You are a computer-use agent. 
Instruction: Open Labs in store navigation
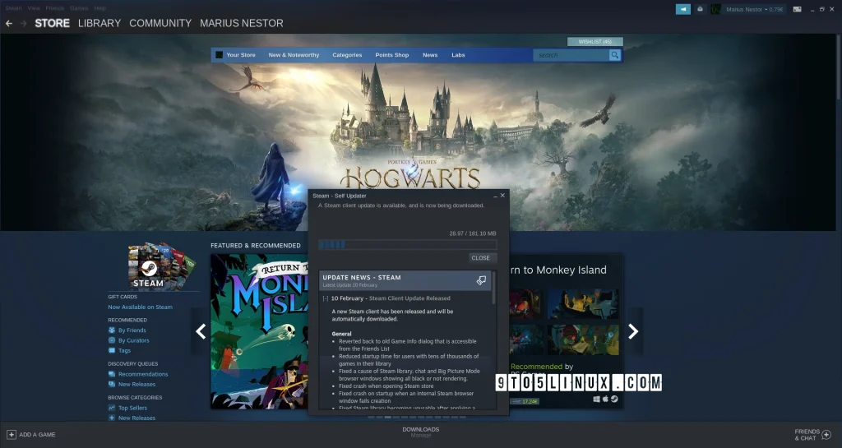pos(458,55)
